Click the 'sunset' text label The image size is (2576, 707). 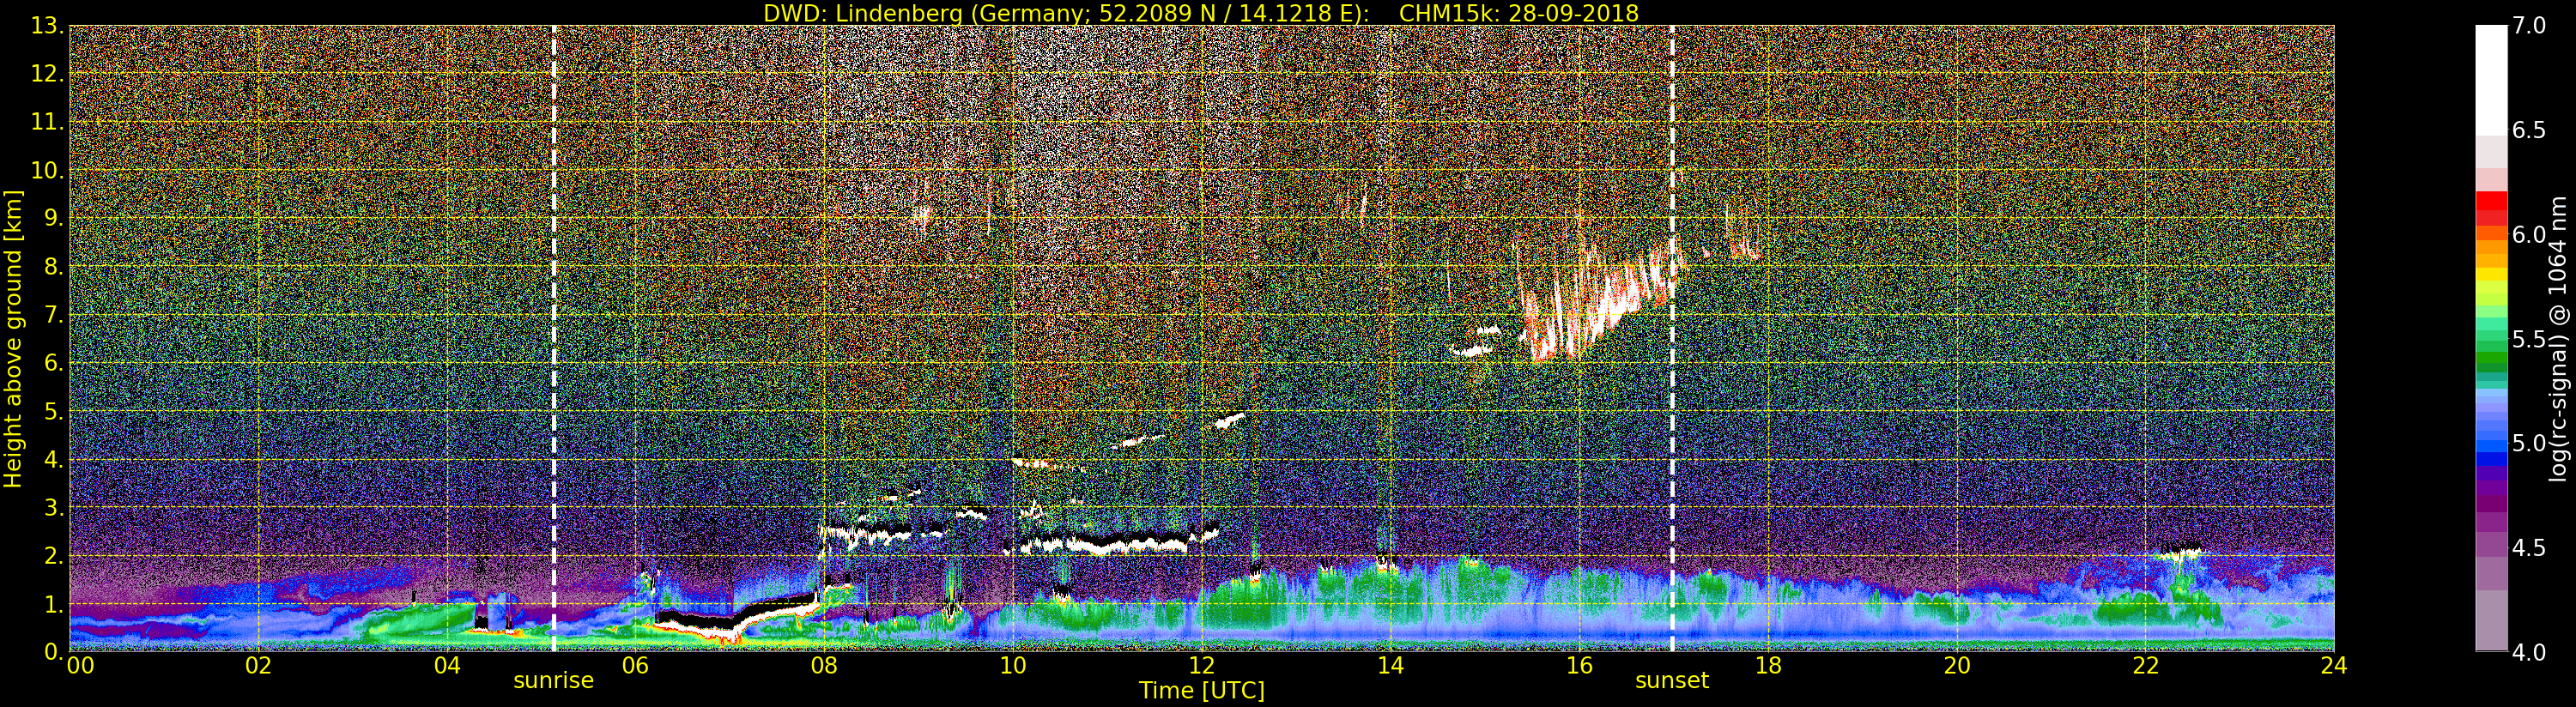click(x=1672, y=681)
